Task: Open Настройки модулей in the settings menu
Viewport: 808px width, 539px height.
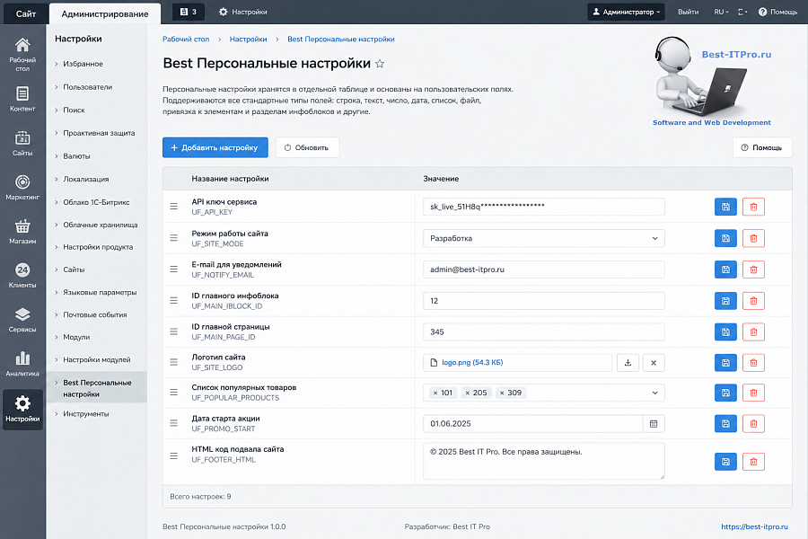Action: click(x=97, y=359)
